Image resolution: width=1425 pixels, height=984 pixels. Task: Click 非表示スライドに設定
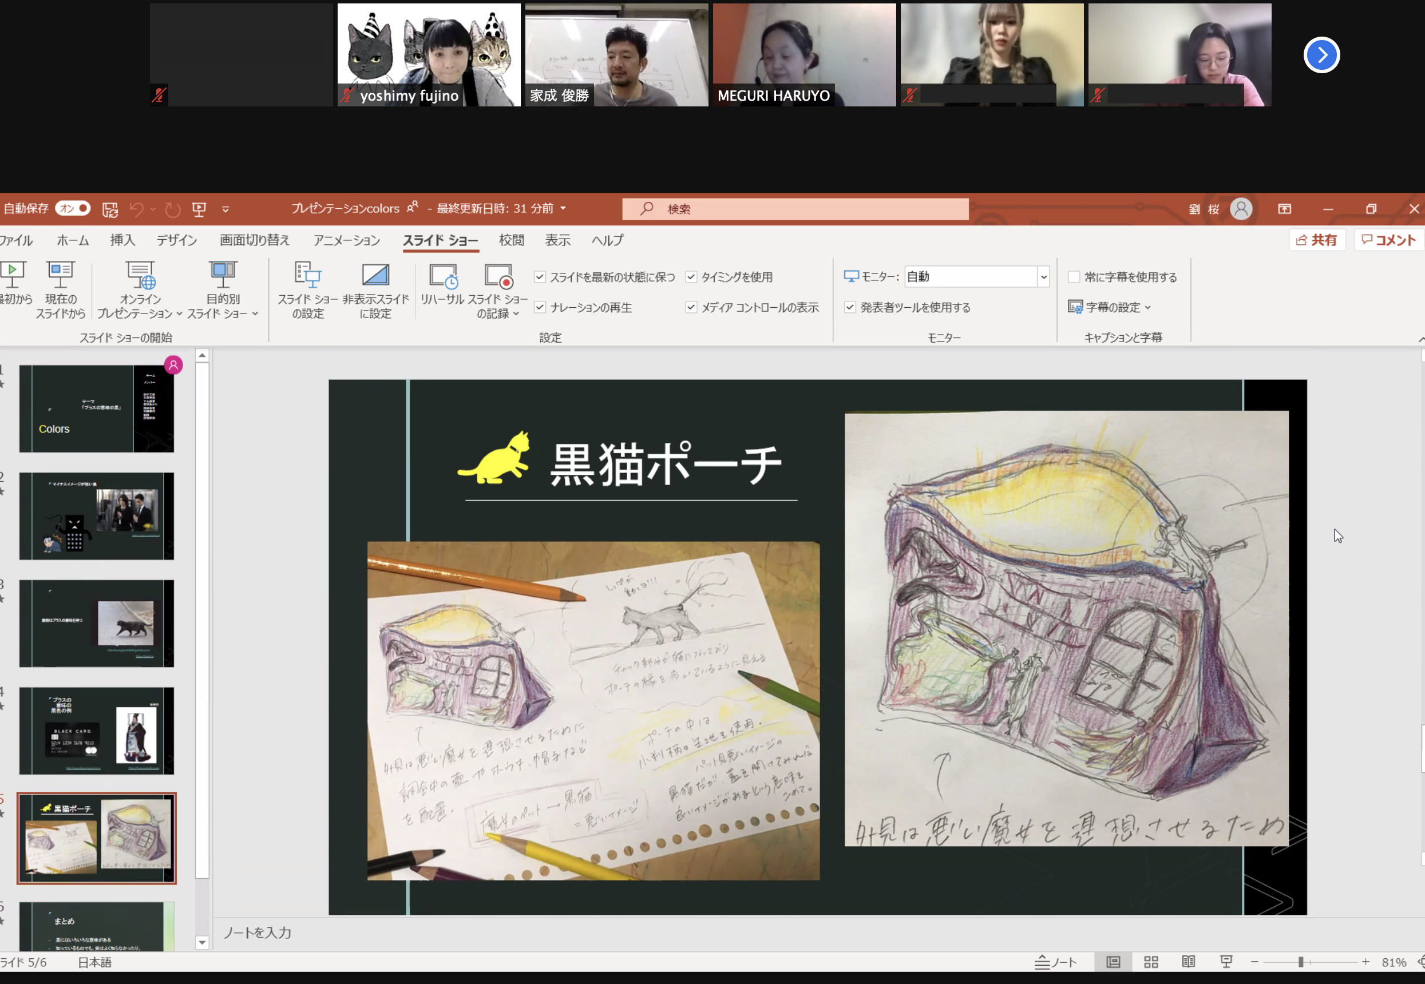(x=375, y=290)
